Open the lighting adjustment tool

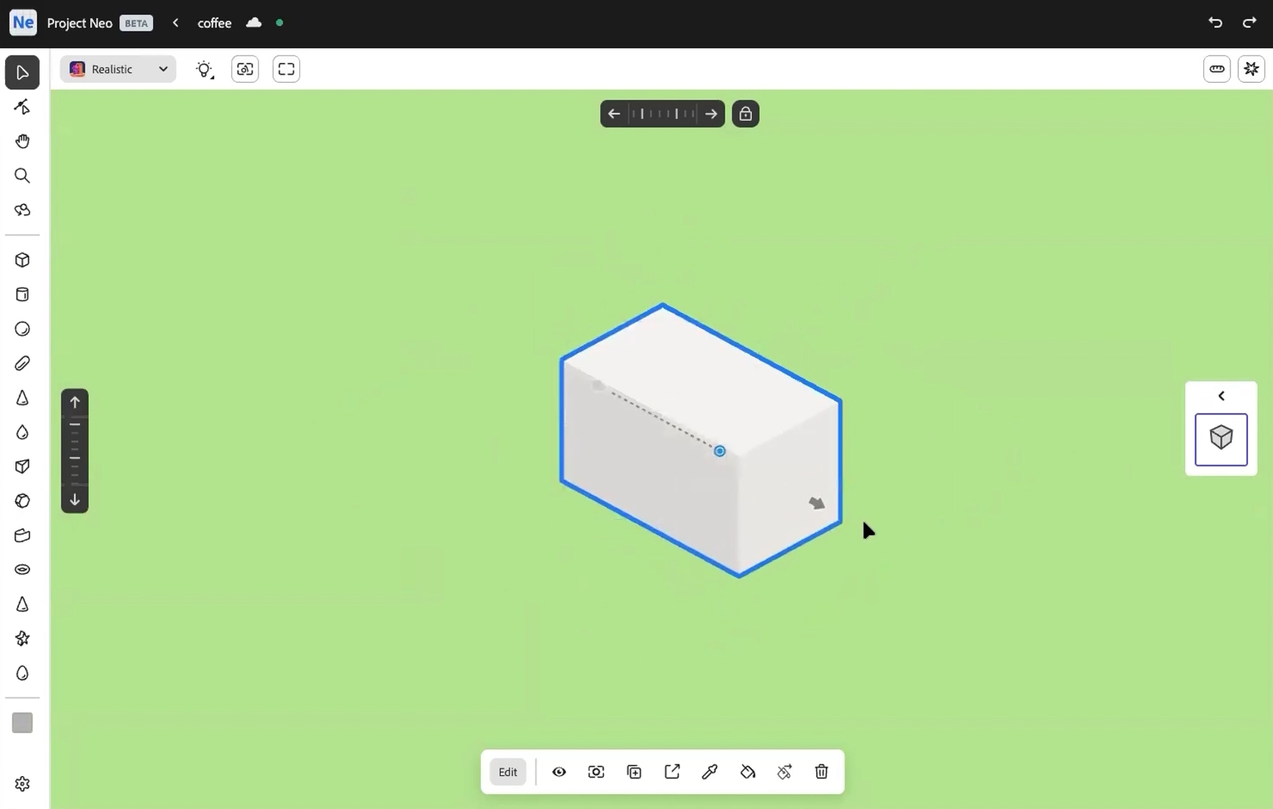[205, 69]
